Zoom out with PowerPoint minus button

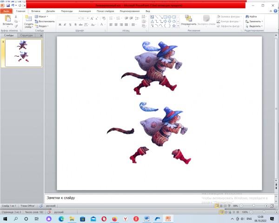[241, 206]
